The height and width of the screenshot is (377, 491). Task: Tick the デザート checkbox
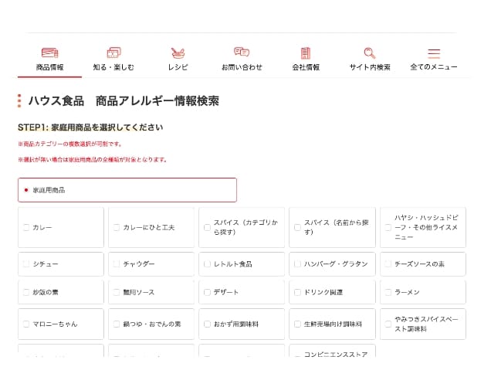pyautogui.click(x=207, y=292)
